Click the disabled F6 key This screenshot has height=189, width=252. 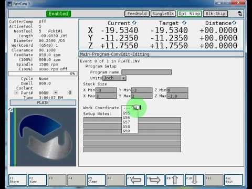[115, 180]
